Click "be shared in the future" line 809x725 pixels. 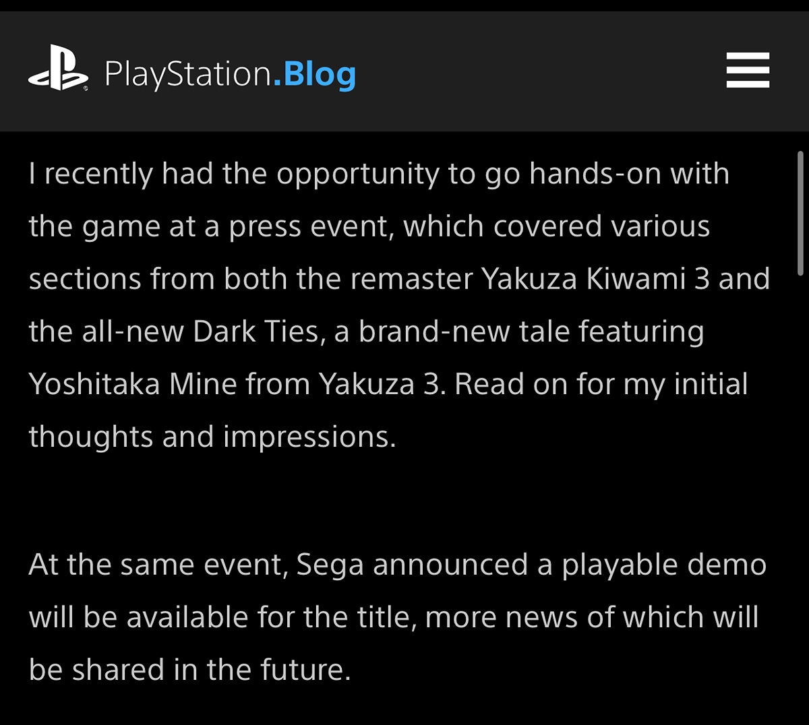pos(189,670)
